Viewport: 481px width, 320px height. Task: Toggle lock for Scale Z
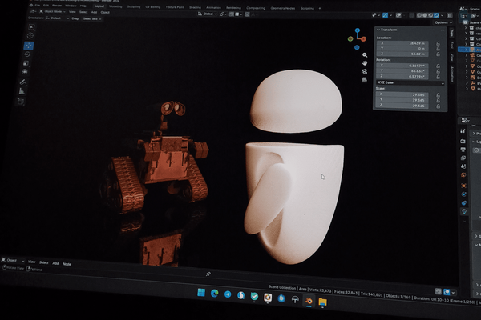[438, 106]
